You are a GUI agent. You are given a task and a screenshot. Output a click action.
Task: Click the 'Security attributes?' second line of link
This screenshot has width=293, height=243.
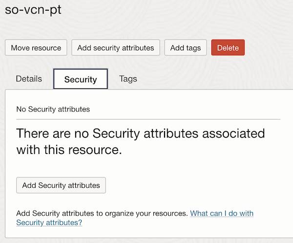pos(49,222)
